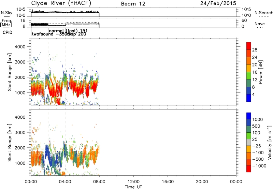Viewport: 273px width, 189px height.
Task: Click the '60' Nave axis value
Action: (244, 20)
